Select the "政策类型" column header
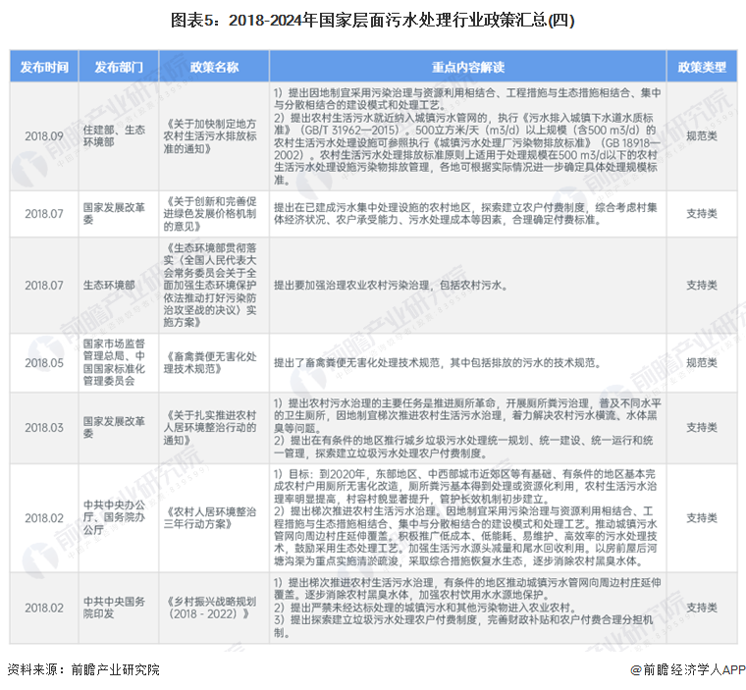This screenshot has width=746, height=690. point(702,67)
